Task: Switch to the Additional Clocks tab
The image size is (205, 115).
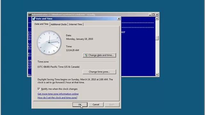Action: 59,24
